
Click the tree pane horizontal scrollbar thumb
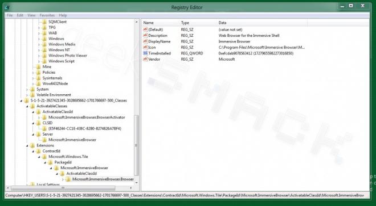(x=63, y=188)
